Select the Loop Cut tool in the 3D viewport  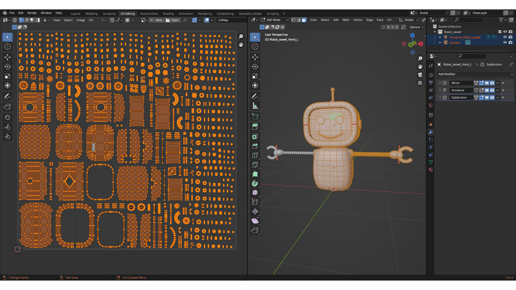click(255, 155)
